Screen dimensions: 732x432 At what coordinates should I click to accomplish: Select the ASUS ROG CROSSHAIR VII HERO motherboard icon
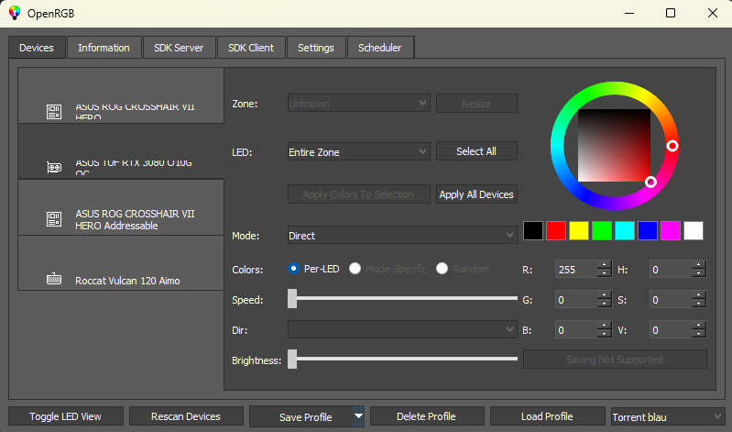pyautogui.click(x=54, y=112)
